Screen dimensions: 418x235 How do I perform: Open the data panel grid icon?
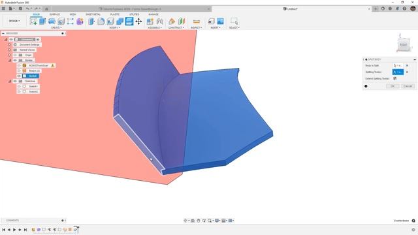3,8
